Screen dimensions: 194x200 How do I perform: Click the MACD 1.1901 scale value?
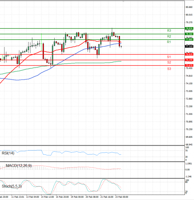[x=189, y=164]
